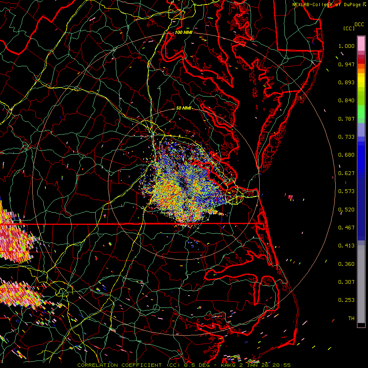
Task: Click the gray lower segment of color bar
Action: pyautogui.click(x=361, y=284)
